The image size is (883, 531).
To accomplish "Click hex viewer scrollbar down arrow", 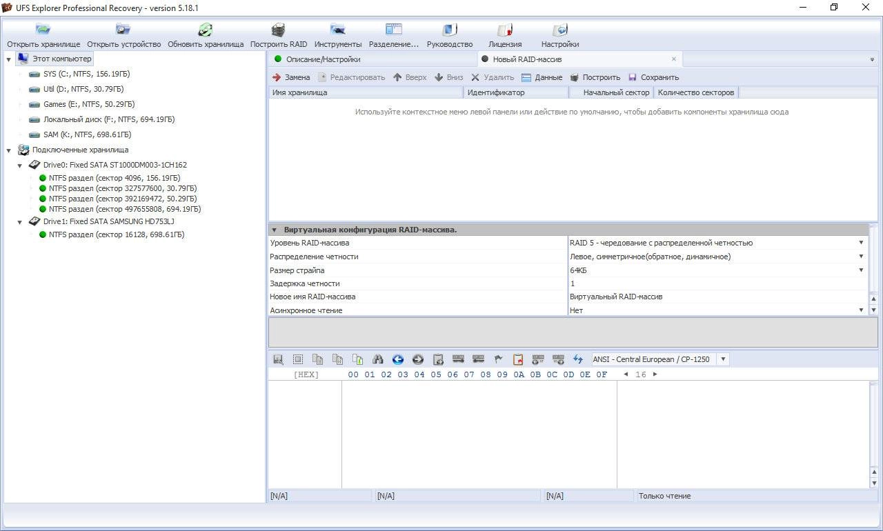I will coord(874,483).
